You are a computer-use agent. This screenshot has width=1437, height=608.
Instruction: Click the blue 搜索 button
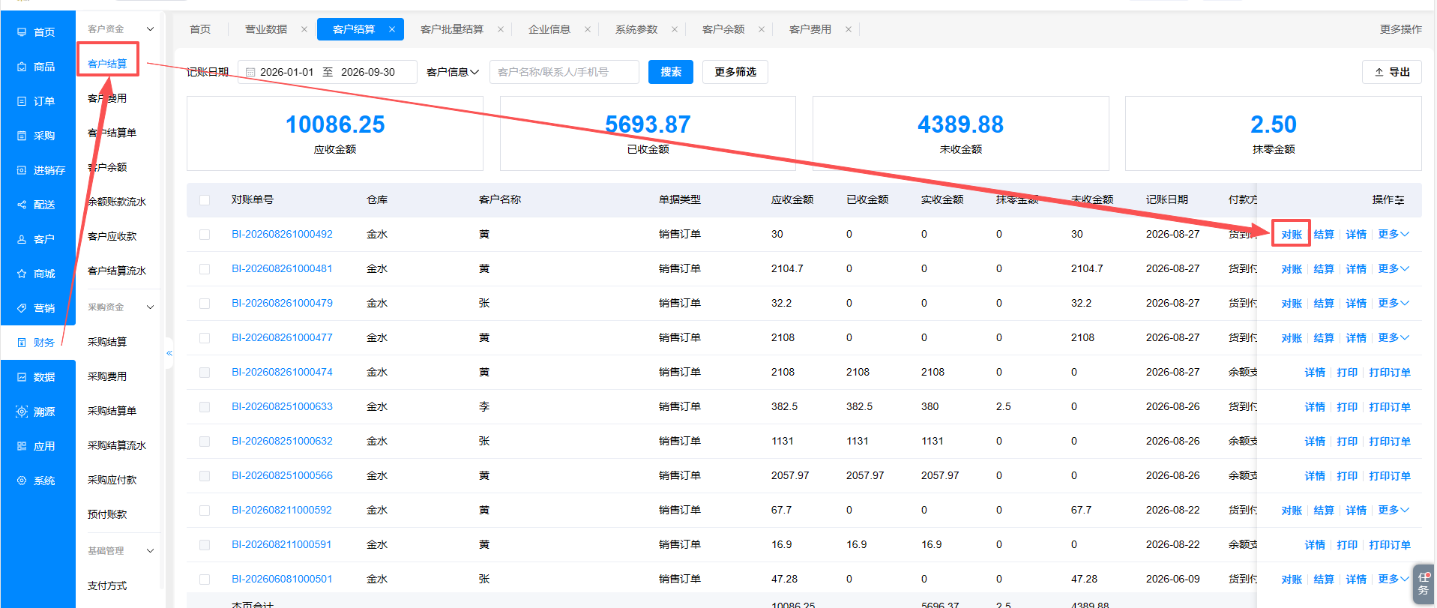coord(671,72)
